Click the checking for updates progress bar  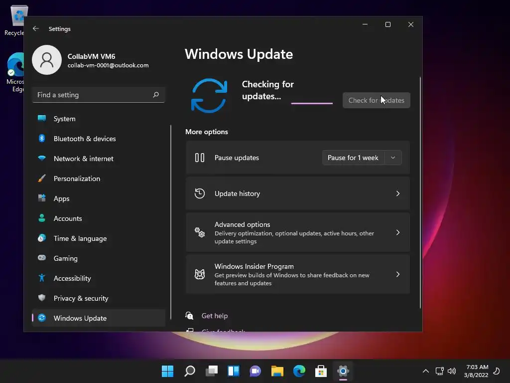pyautogui.click(x=312, y=103)
